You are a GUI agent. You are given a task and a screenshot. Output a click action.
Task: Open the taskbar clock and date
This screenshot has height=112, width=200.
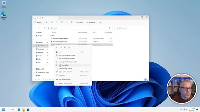(192, 110)
